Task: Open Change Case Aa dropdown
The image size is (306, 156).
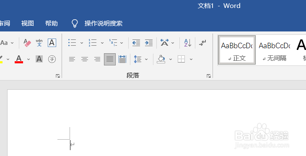Action: point(7,43)
